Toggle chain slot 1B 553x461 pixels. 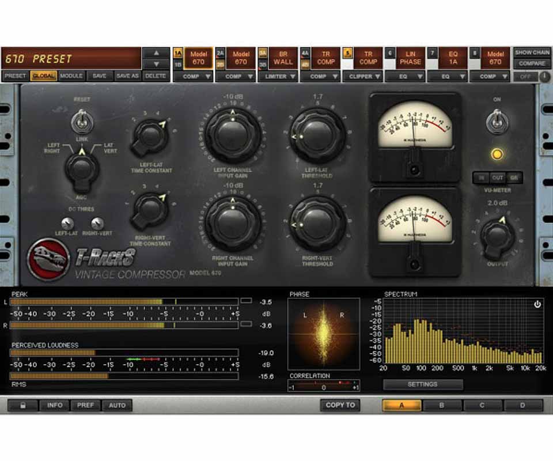pyautogui.click(x=178, y=65)
